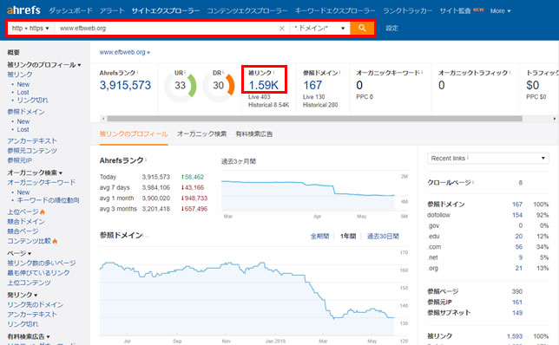The width and height of the screenshot is (559, 345).
Task: Click the scrollbar's left arrow
Action: (x=103, y=118)
